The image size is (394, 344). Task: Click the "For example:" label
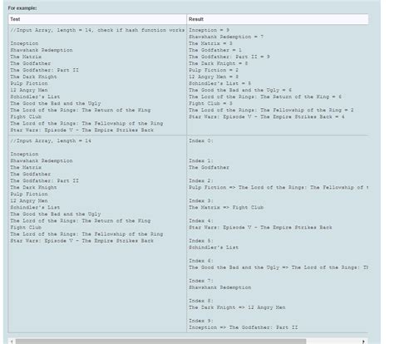coord(22,8)
